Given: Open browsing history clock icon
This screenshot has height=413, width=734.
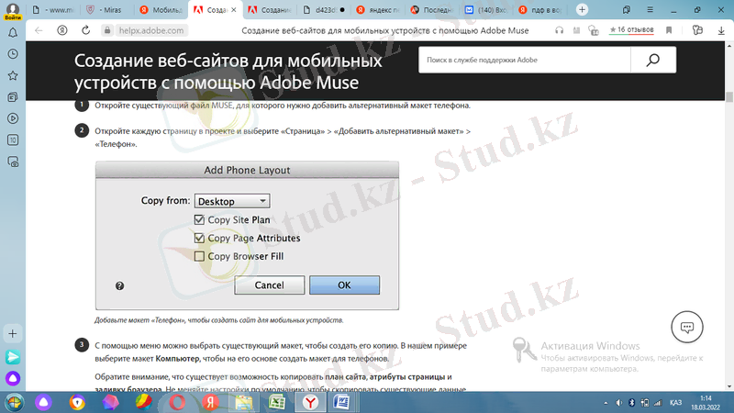Looking at the screenshot, I should tap(13, 54).
